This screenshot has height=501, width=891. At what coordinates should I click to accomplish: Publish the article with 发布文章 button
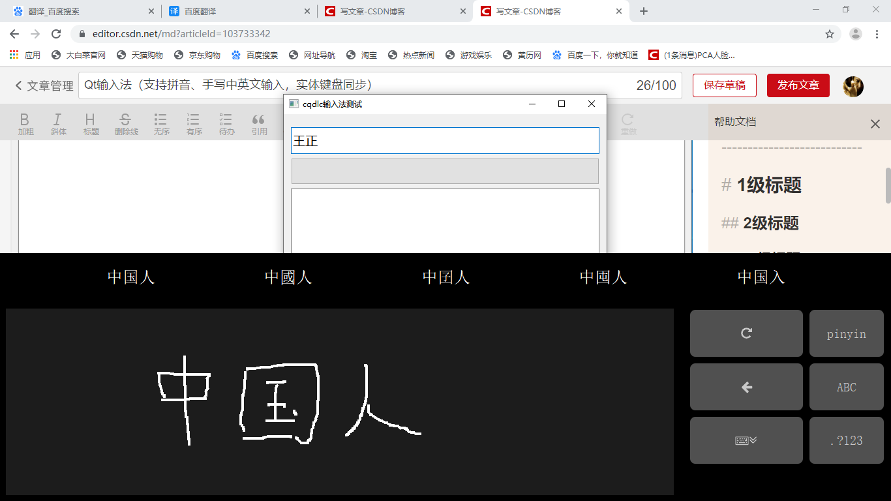[x=798, y=85]
